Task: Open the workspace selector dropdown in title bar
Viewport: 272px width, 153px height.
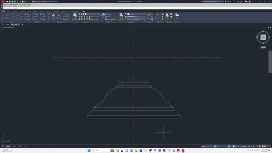Action: click(x=41, y=1)
